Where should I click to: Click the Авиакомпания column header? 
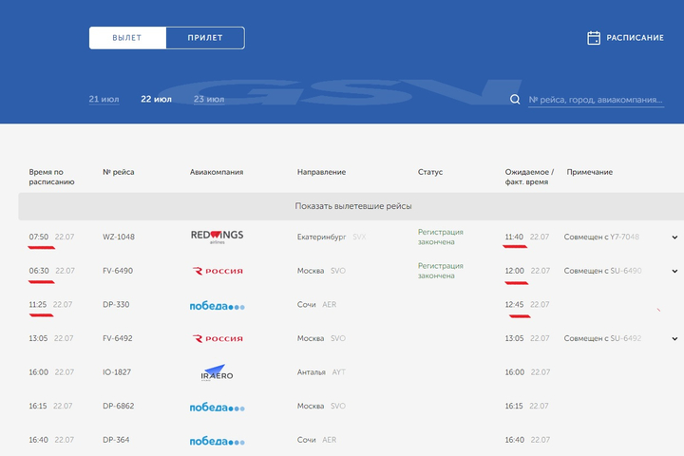click(x=217, y=172)
